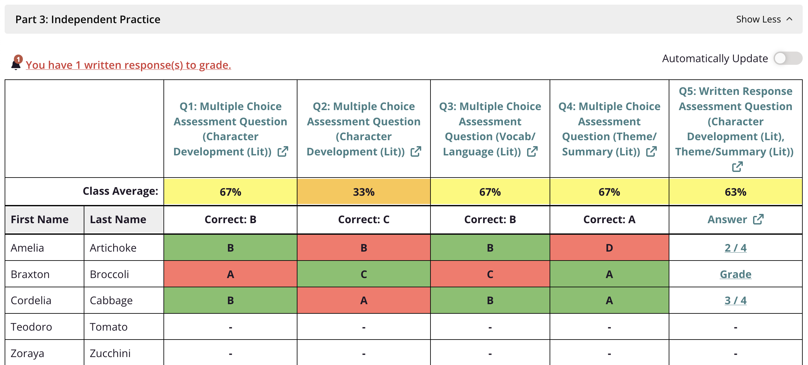The image size is (808, 365).
Task: Click the Answer link in Q5 column
Action: point(727,219)
